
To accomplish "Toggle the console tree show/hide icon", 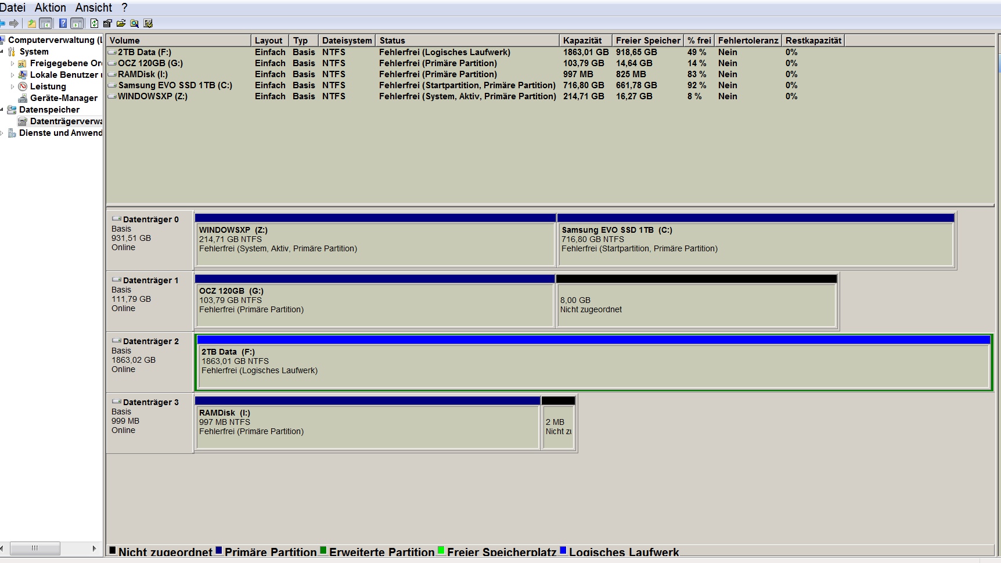I will pos(45,23).
